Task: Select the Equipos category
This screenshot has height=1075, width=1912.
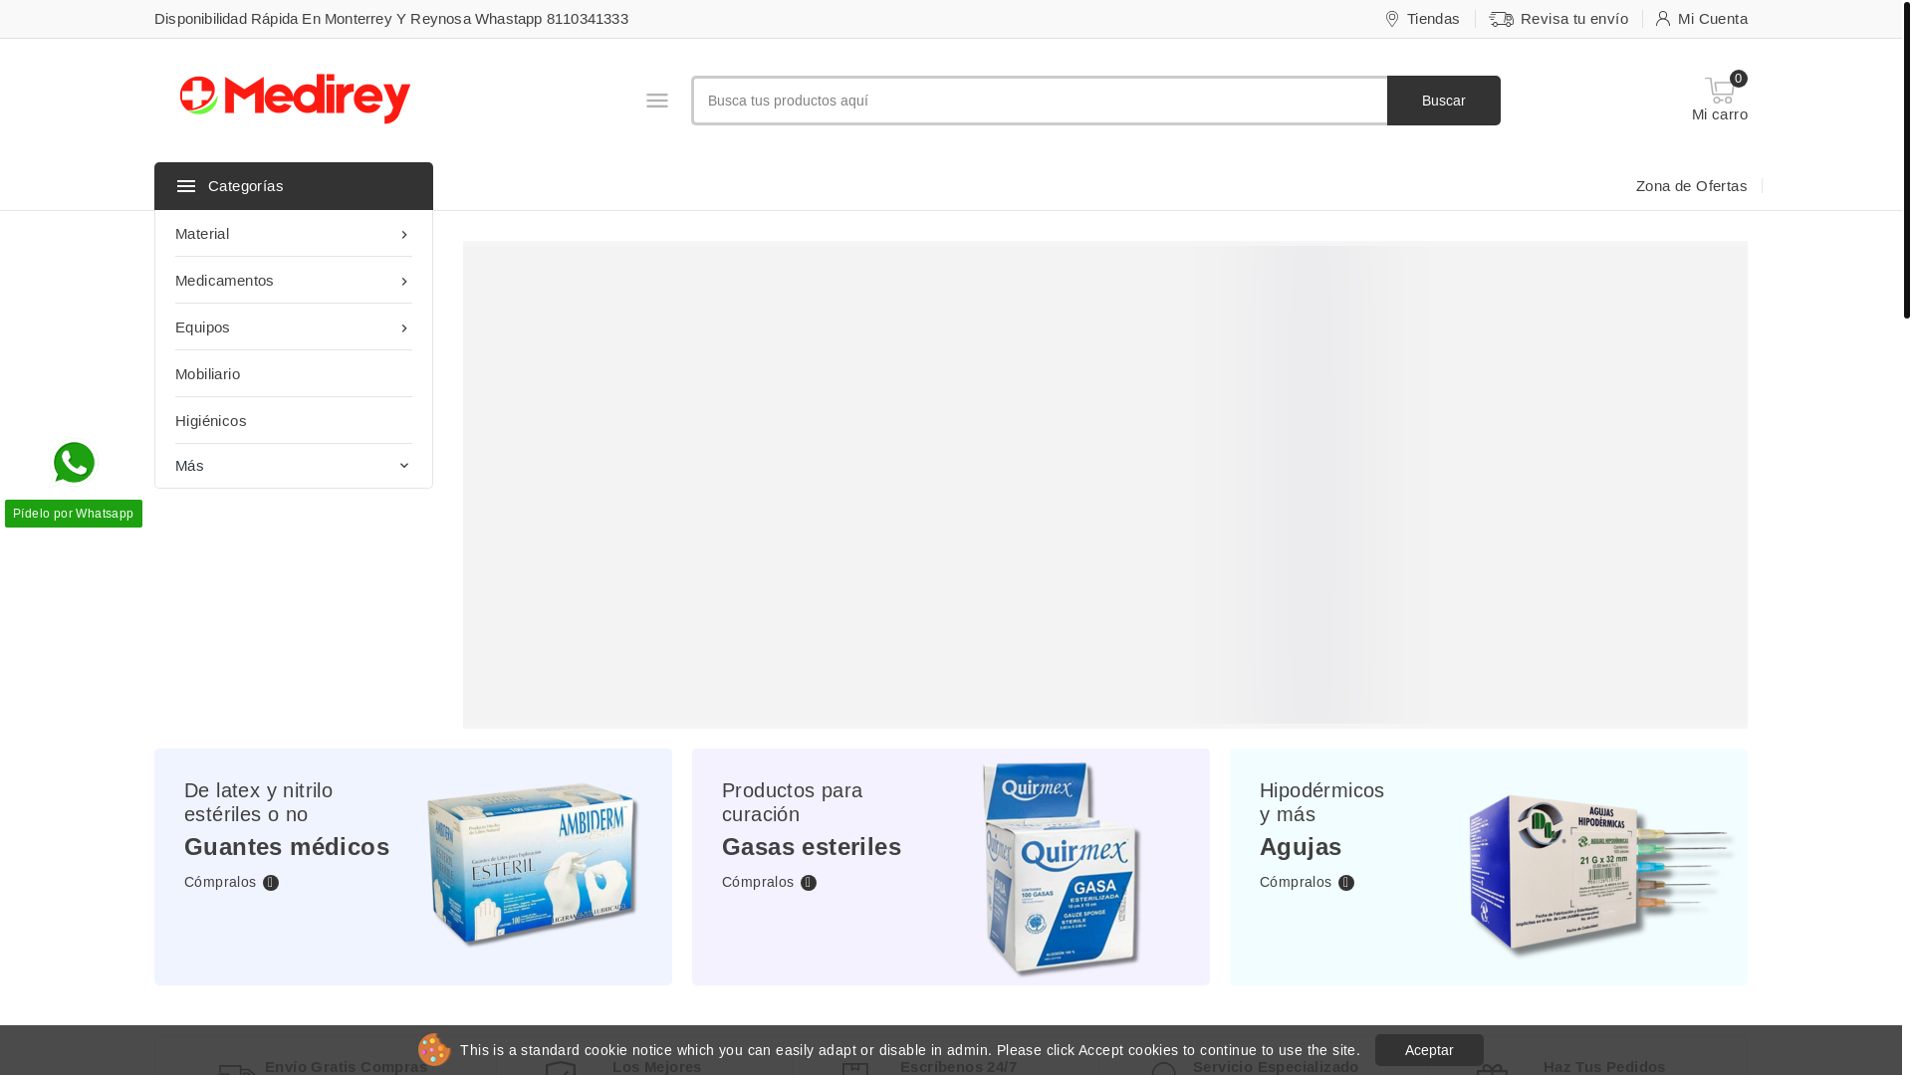Action: (294, 327)
